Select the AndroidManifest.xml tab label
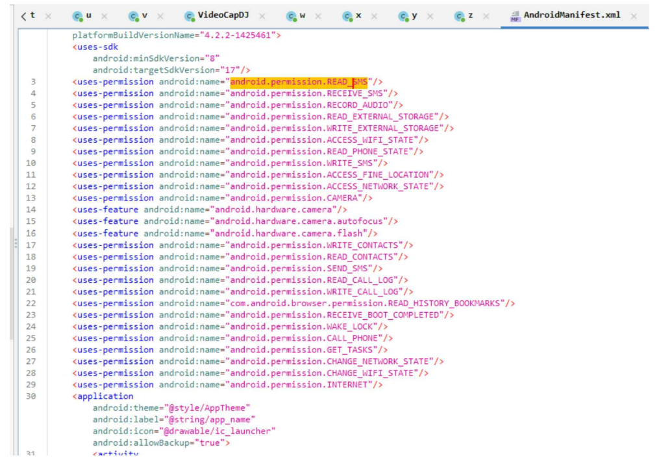Screen dimensions: 661x460 [572, 16]
